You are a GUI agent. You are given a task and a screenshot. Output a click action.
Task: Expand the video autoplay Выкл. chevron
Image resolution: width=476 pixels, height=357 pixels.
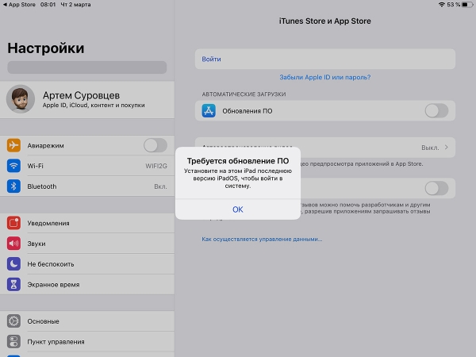446,148
